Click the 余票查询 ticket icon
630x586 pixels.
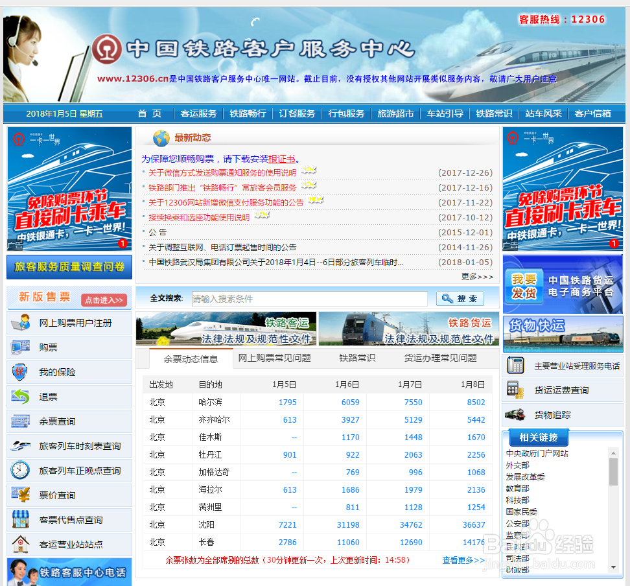tap(21, 421)
